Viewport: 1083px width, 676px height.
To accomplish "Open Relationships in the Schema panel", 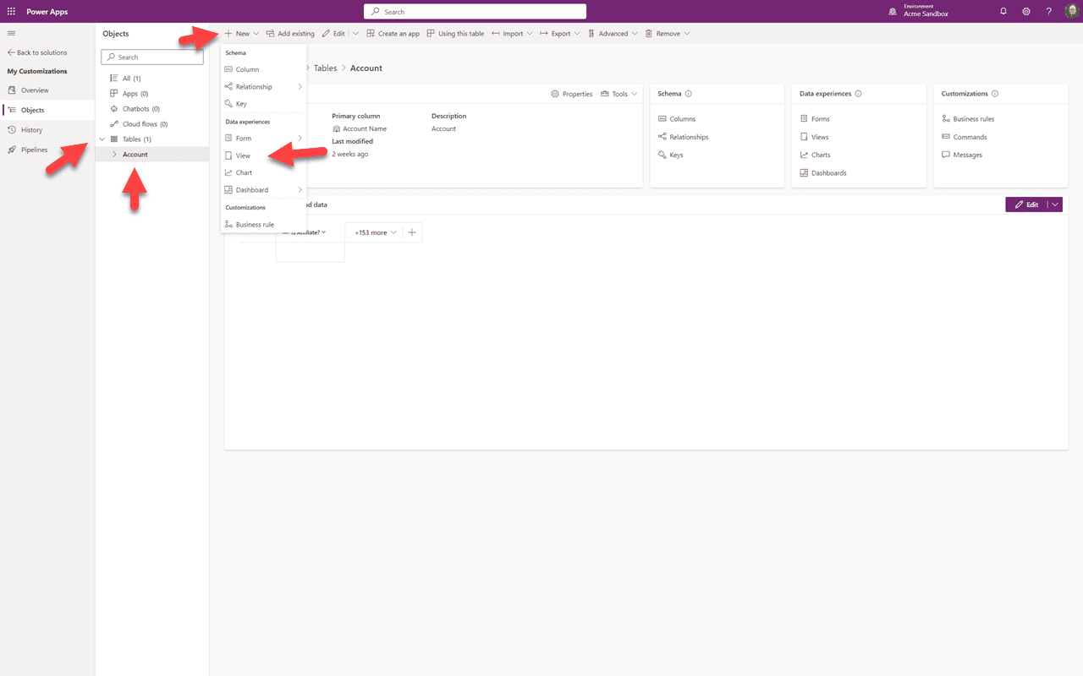I will [690, 136].
